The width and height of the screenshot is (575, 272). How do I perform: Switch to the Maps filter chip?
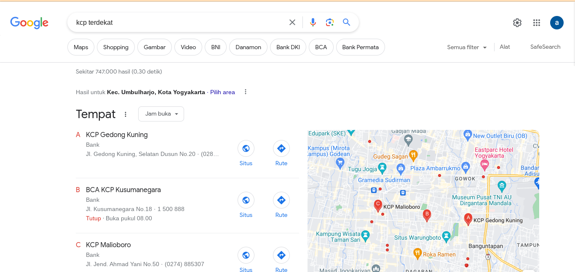click(81, 47)
